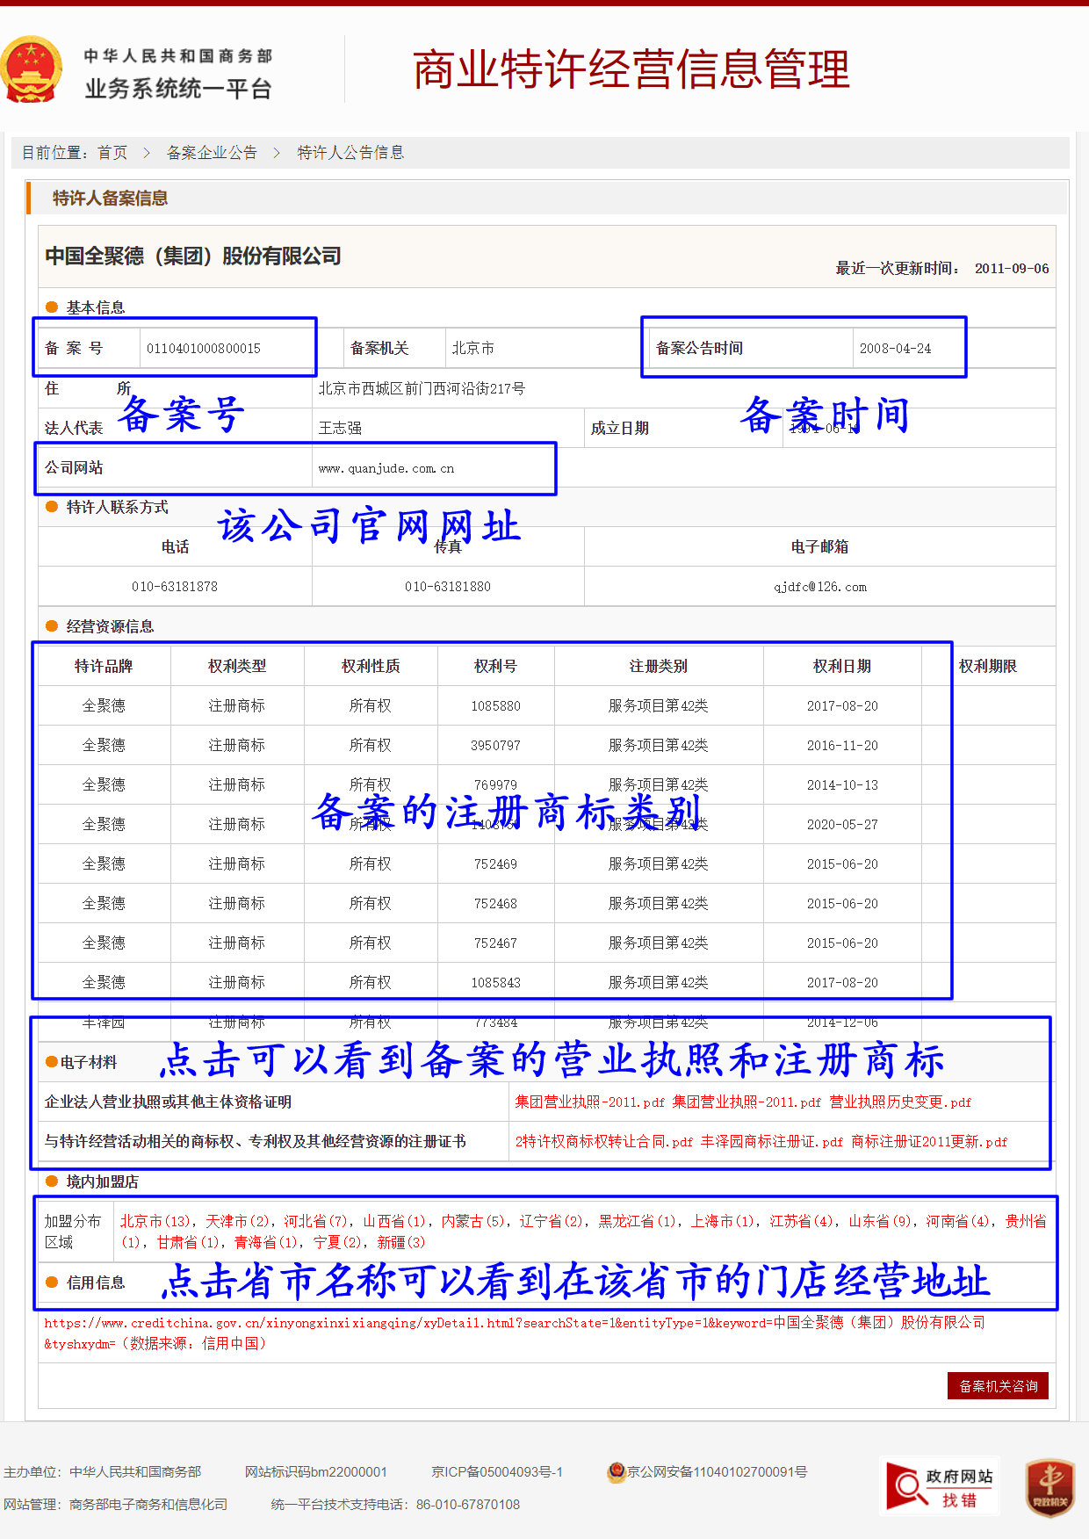Viewport: 1089px width, 1539px height.
Task: View franchise stores in 江苏省(4)
Action: click(x=801, y=1221)
